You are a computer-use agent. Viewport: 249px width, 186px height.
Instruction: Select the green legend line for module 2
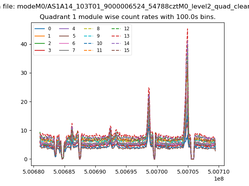[40, 43]
